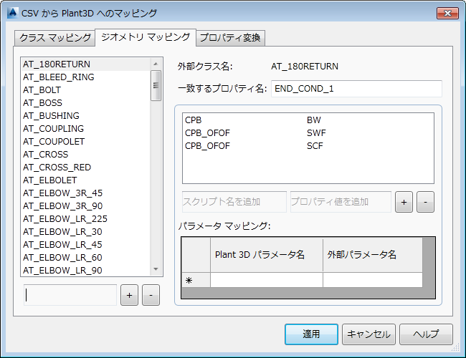Select AT_ELBOW_LR_30 item

[x=85, y=232]
